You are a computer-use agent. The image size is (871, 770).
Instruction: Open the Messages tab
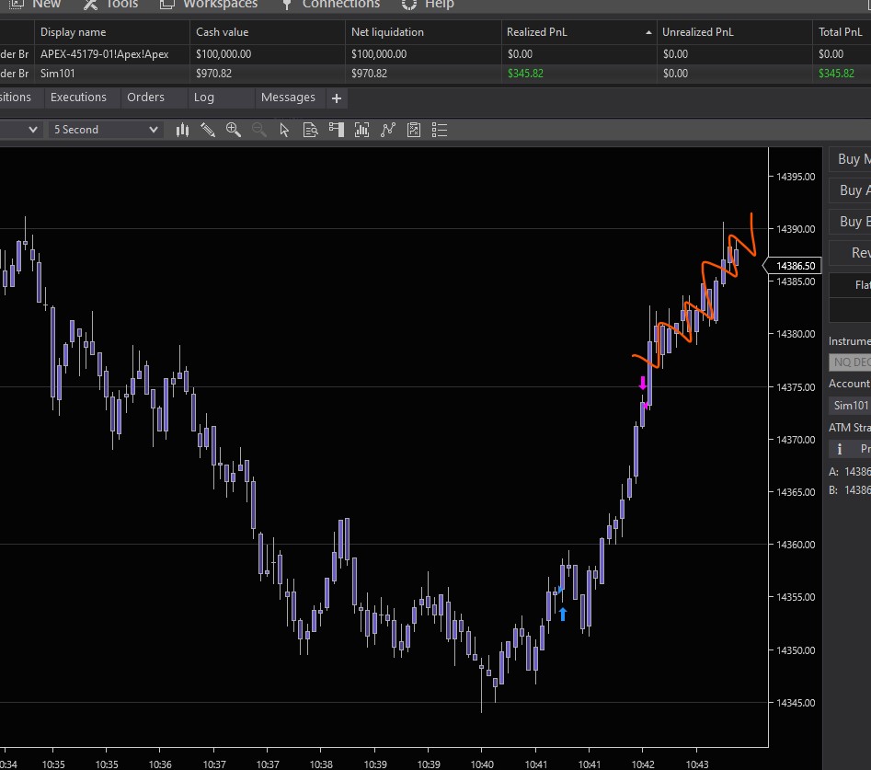[288, 98]
